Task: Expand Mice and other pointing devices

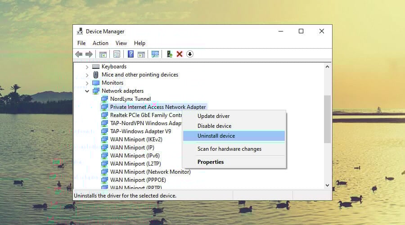Action: (87, 75)
